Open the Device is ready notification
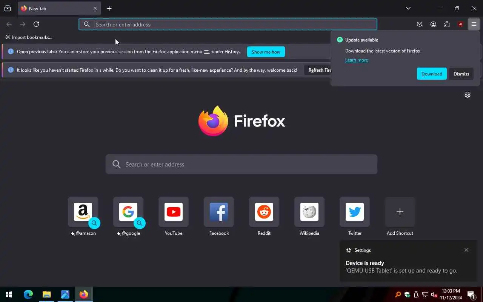Viewport: 483px width, 302px height. 408,261
